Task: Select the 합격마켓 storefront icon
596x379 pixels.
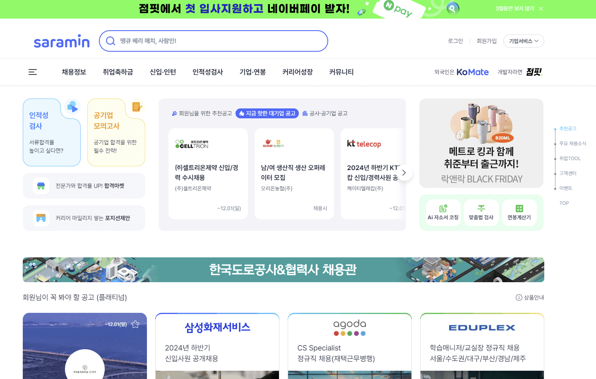Action: point(41,185)
